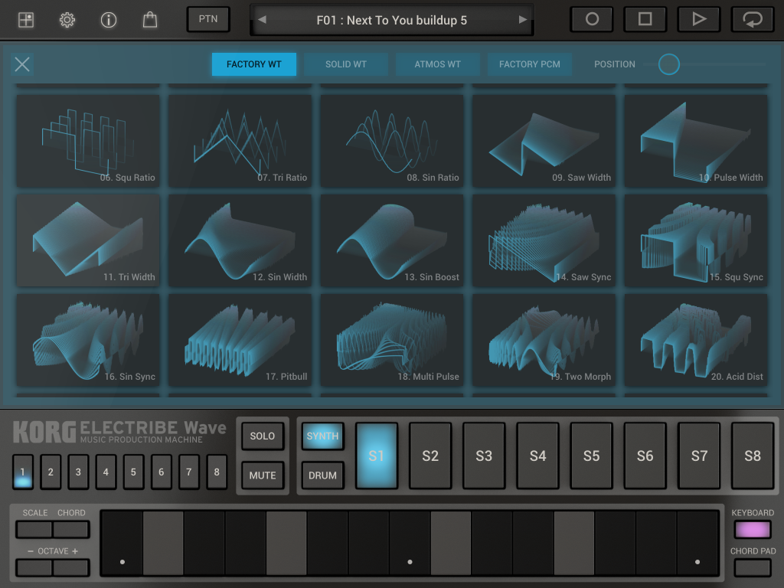Switch to the SOLID WT tab
The width and height of the screenshot is (784, 588).
[x=346, y=64]
